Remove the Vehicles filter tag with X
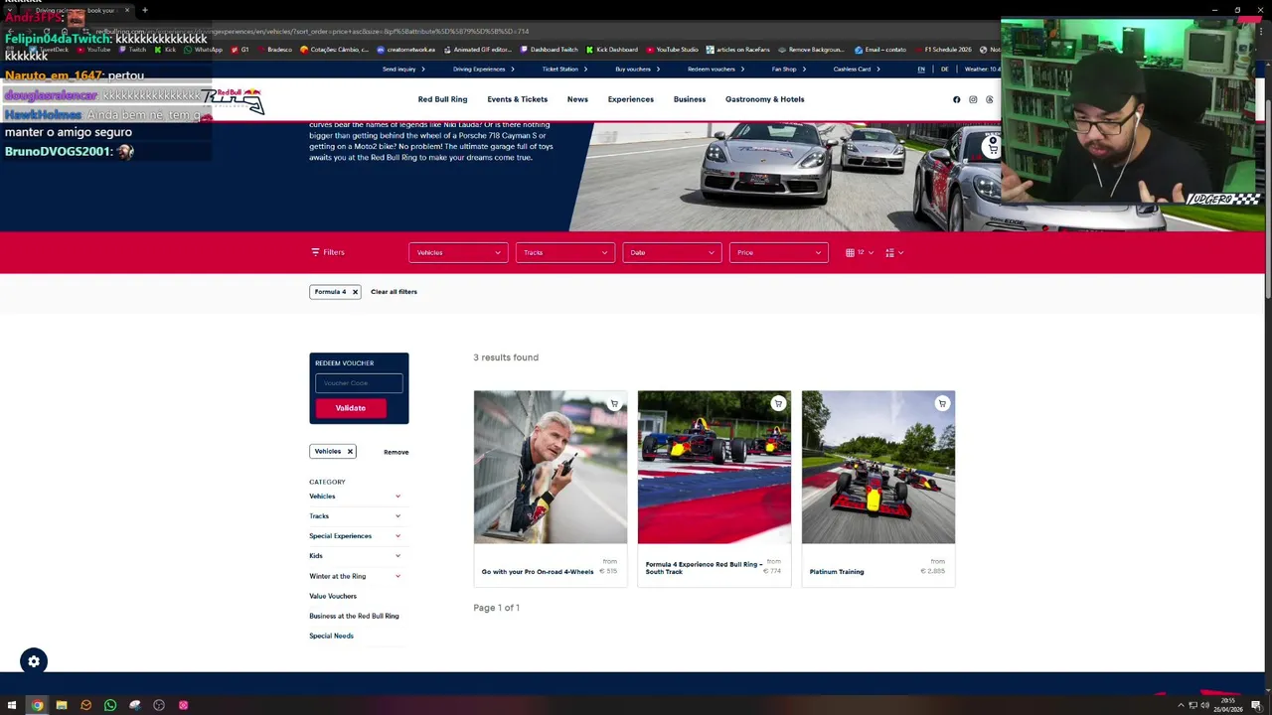Viewport: 1272px width, 715px height. pyautogui.click(x=350, y=451)
